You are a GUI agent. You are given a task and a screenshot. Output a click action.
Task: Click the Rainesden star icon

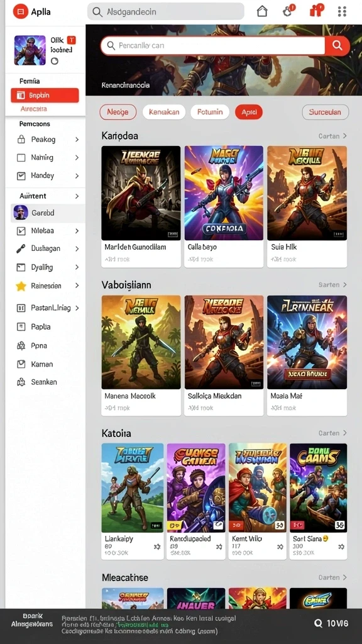click(x=21, y=286)
